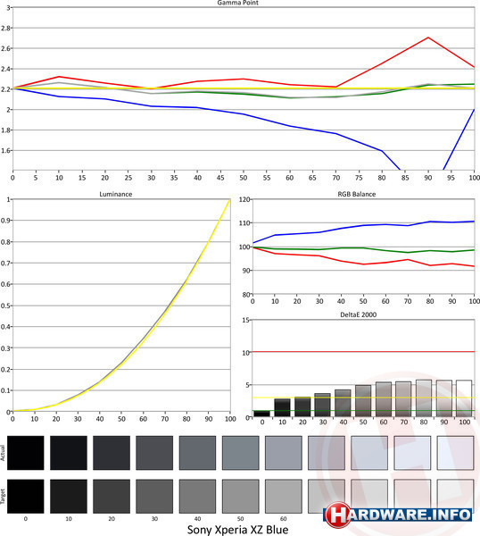The width and height of the screenshot is (480, 536).
Task: Click the DeltaE bar for 50
Action: pos(363,401)
